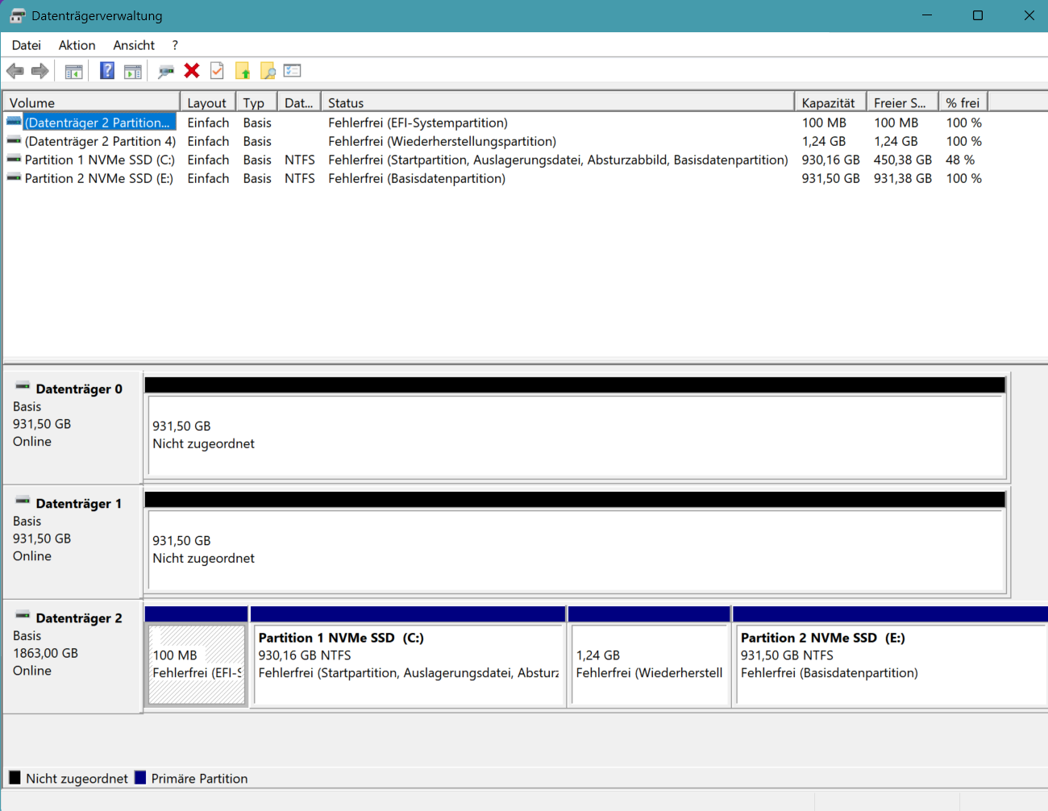Click the Forward arrow toolbar icon
The width and height of the screenshot is (1048, 811).
[40, 71]
